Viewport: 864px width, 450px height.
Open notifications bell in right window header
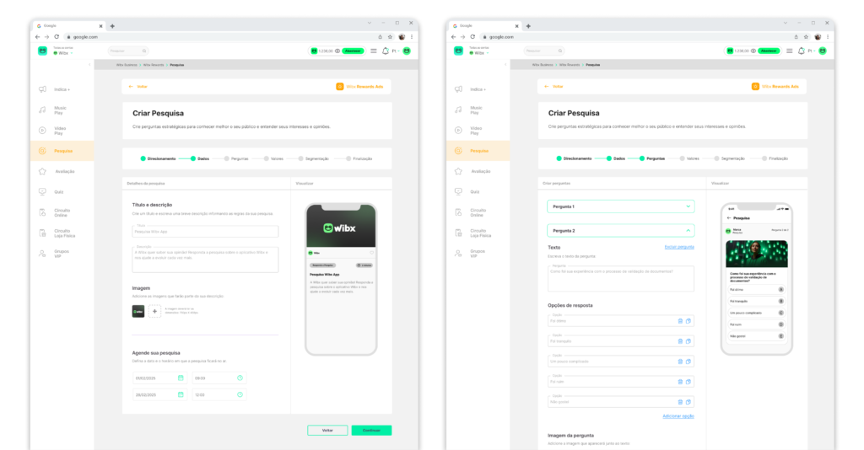(x=802, y=51)
